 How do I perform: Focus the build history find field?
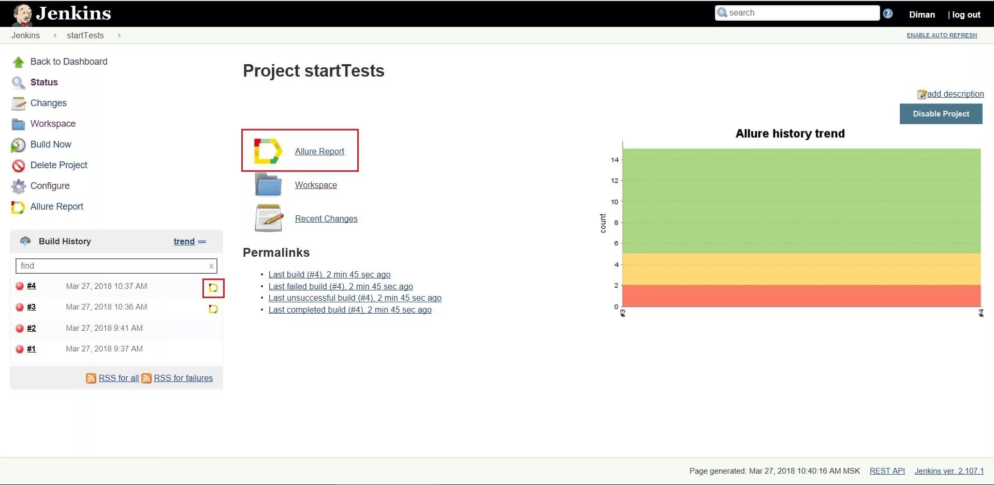(116, 266)
